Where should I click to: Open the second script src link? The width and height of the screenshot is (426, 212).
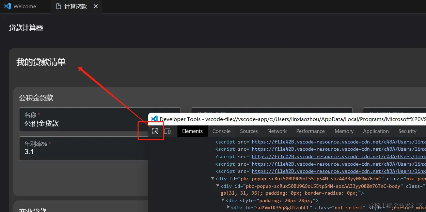pyautogui.click(x=339, y=149)
